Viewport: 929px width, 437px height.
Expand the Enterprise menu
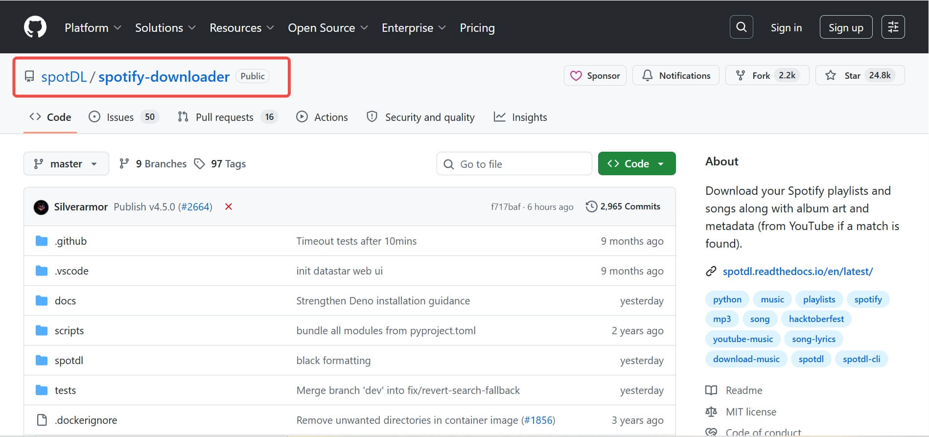[x=414, y=28]
